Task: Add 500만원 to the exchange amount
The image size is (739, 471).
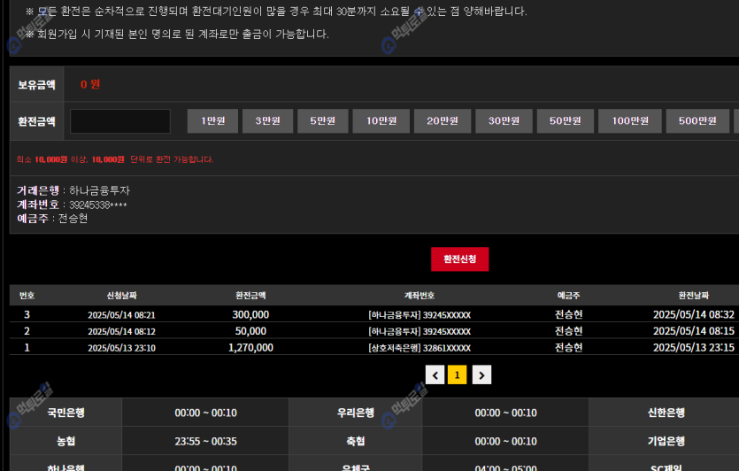Action: pos(697,121)
